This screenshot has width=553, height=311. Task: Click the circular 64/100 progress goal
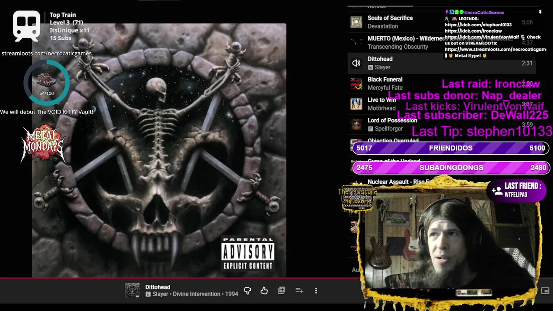[46, 82]
